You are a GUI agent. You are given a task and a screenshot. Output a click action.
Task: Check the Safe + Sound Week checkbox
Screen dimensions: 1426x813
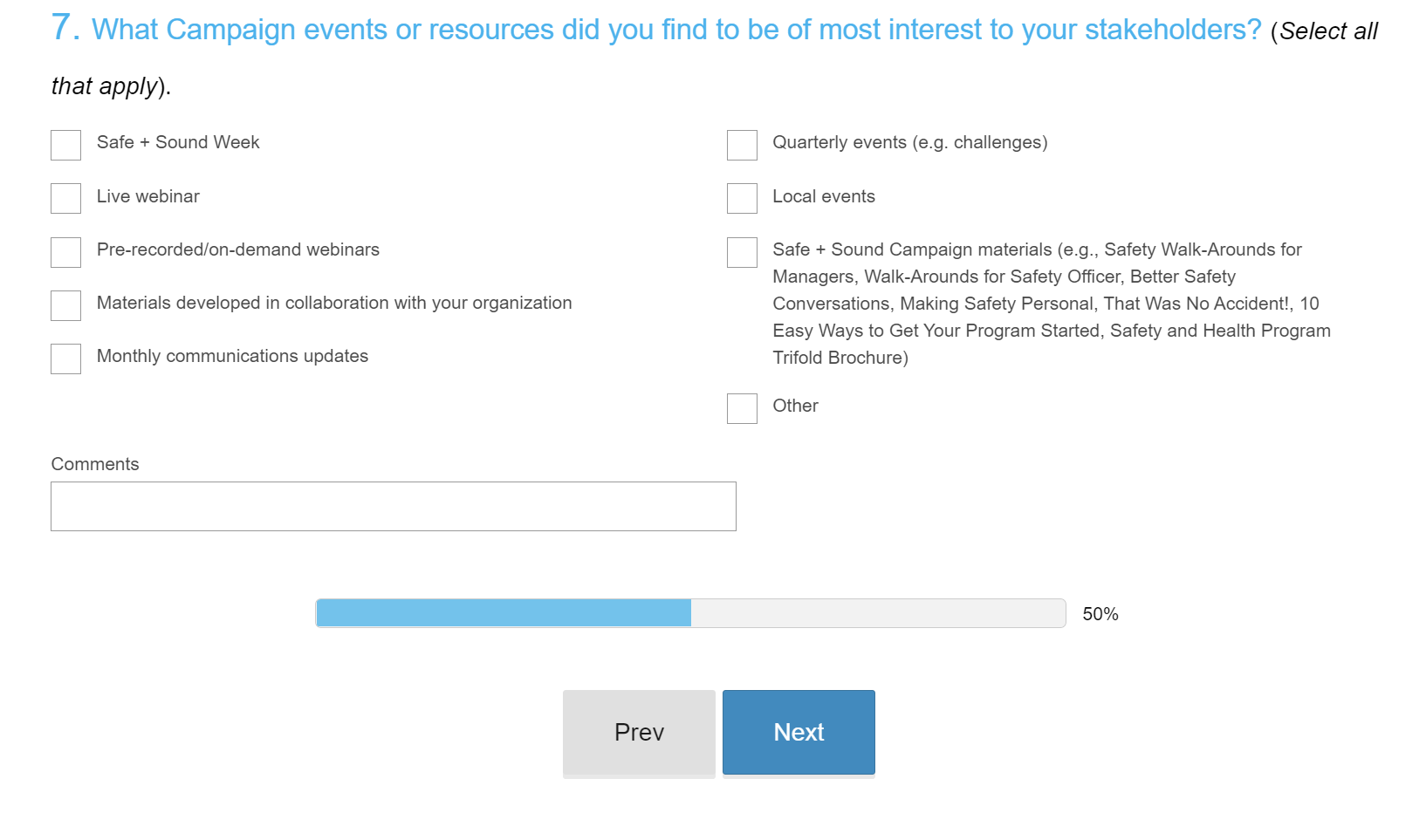[x=65, y=145]
